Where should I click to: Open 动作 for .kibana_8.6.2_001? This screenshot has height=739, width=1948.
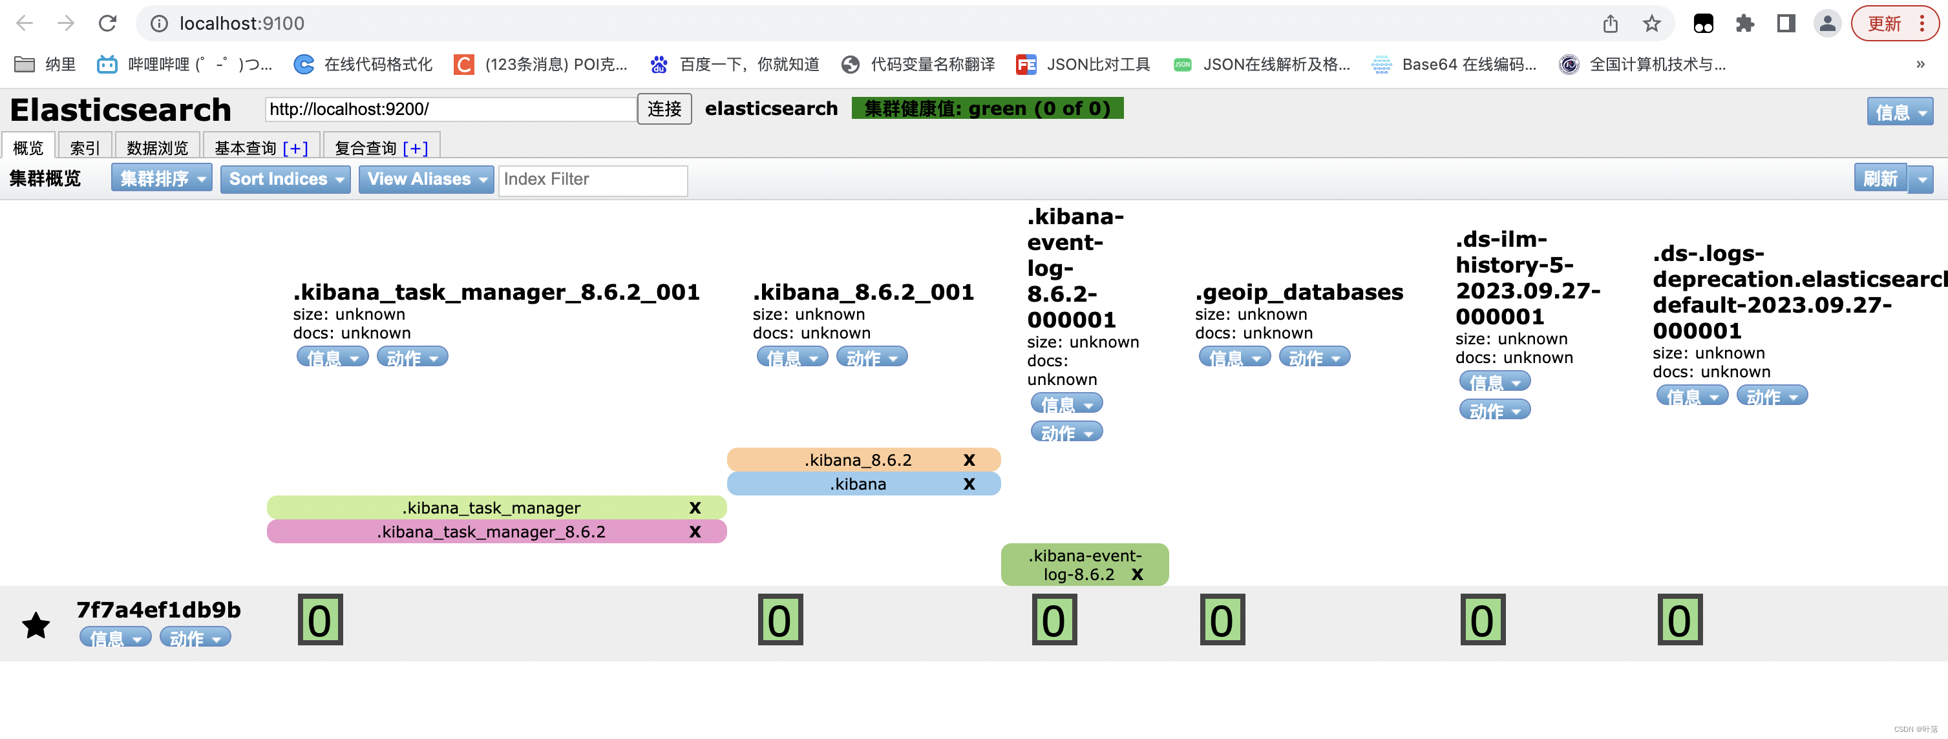[x=872, y=357]
